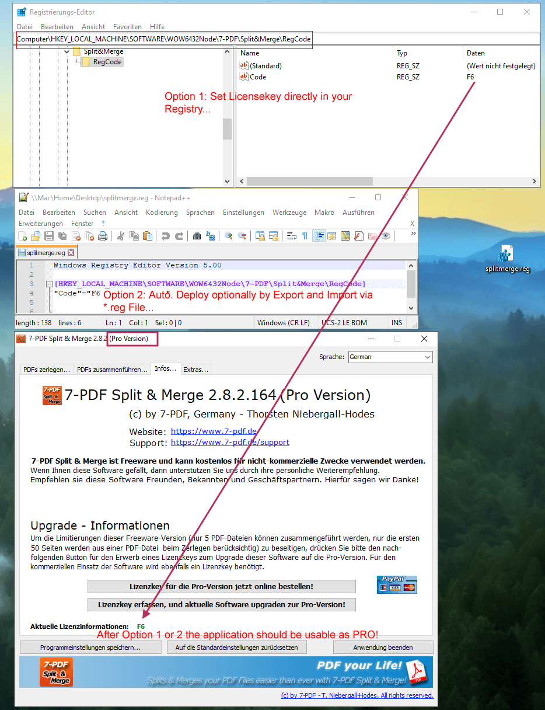Screen dimensions: 545x710
Task: Click 7-PDF Split & Merge banner logo
Action: pos(56,672)
